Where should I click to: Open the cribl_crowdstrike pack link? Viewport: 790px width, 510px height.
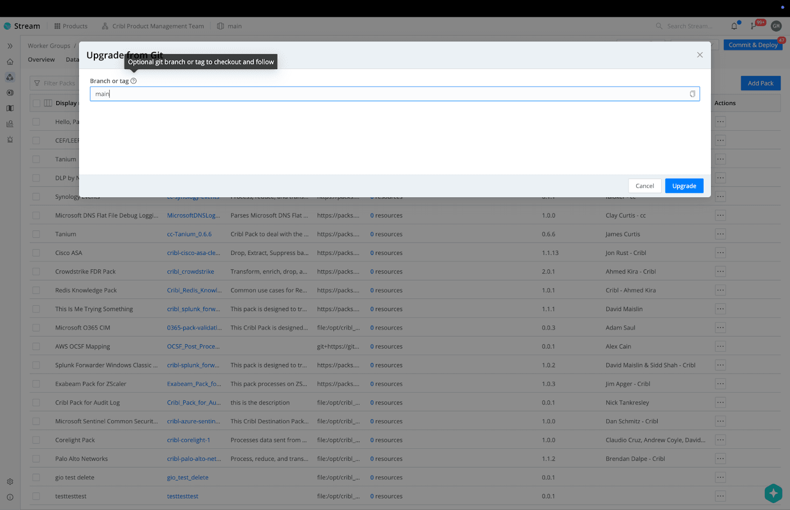(x=191, y=272)
